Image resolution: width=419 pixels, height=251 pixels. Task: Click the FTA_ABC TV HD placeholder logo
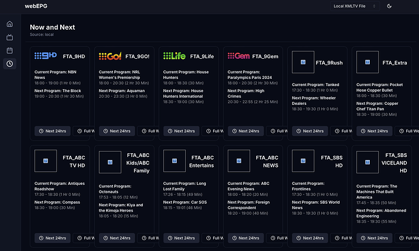(x=46, y=161)
